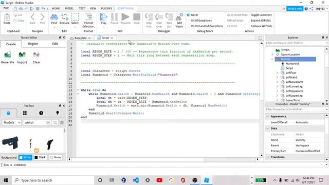Switch to the PLUGINS ribbon tab
Image resolution: width=329 pixels, height=185 pixels.
point(106,8)
